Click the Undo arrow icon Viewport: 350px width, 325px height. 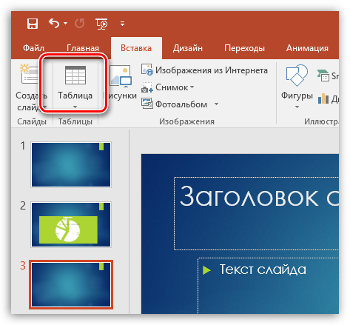coord(54,24)
